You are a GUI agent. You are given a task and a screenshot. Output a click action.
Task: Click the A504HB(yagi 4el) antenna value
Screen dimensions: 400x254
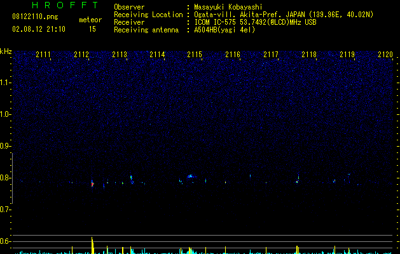click(224, 30)
